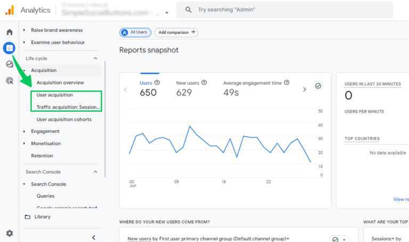This screenshot has height=242, width=409.
Task: Collapse the navigation panel with left arrow
Action: click(94, 237)
